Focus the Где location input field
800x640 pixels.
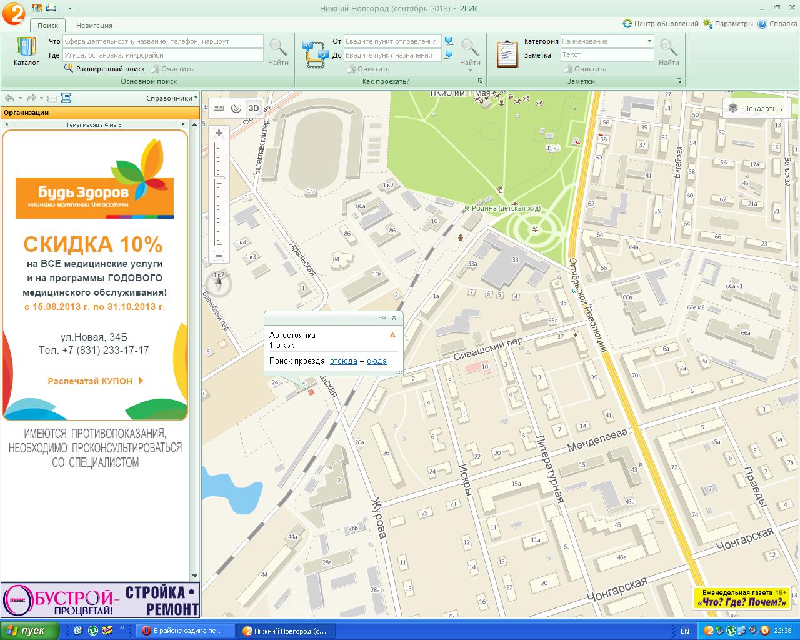coord(163,55)
